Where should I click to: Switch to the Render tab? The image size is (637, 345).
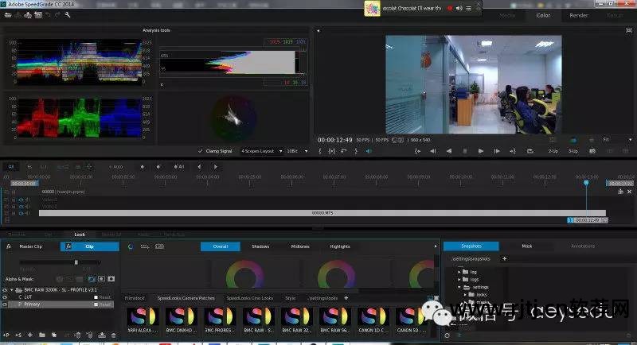578,15
